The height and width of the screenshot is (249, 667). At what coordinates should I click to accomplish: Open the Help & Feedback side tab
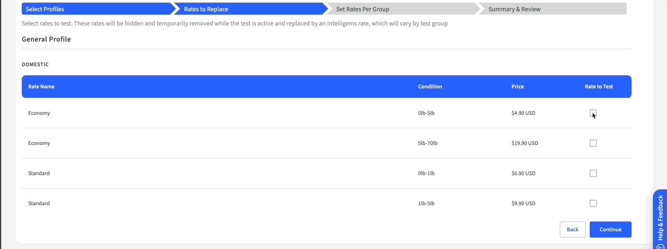(x=660, y=217)
